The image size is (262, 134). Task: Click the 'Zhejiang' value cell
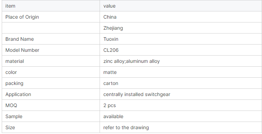click(x=181, y=28)
